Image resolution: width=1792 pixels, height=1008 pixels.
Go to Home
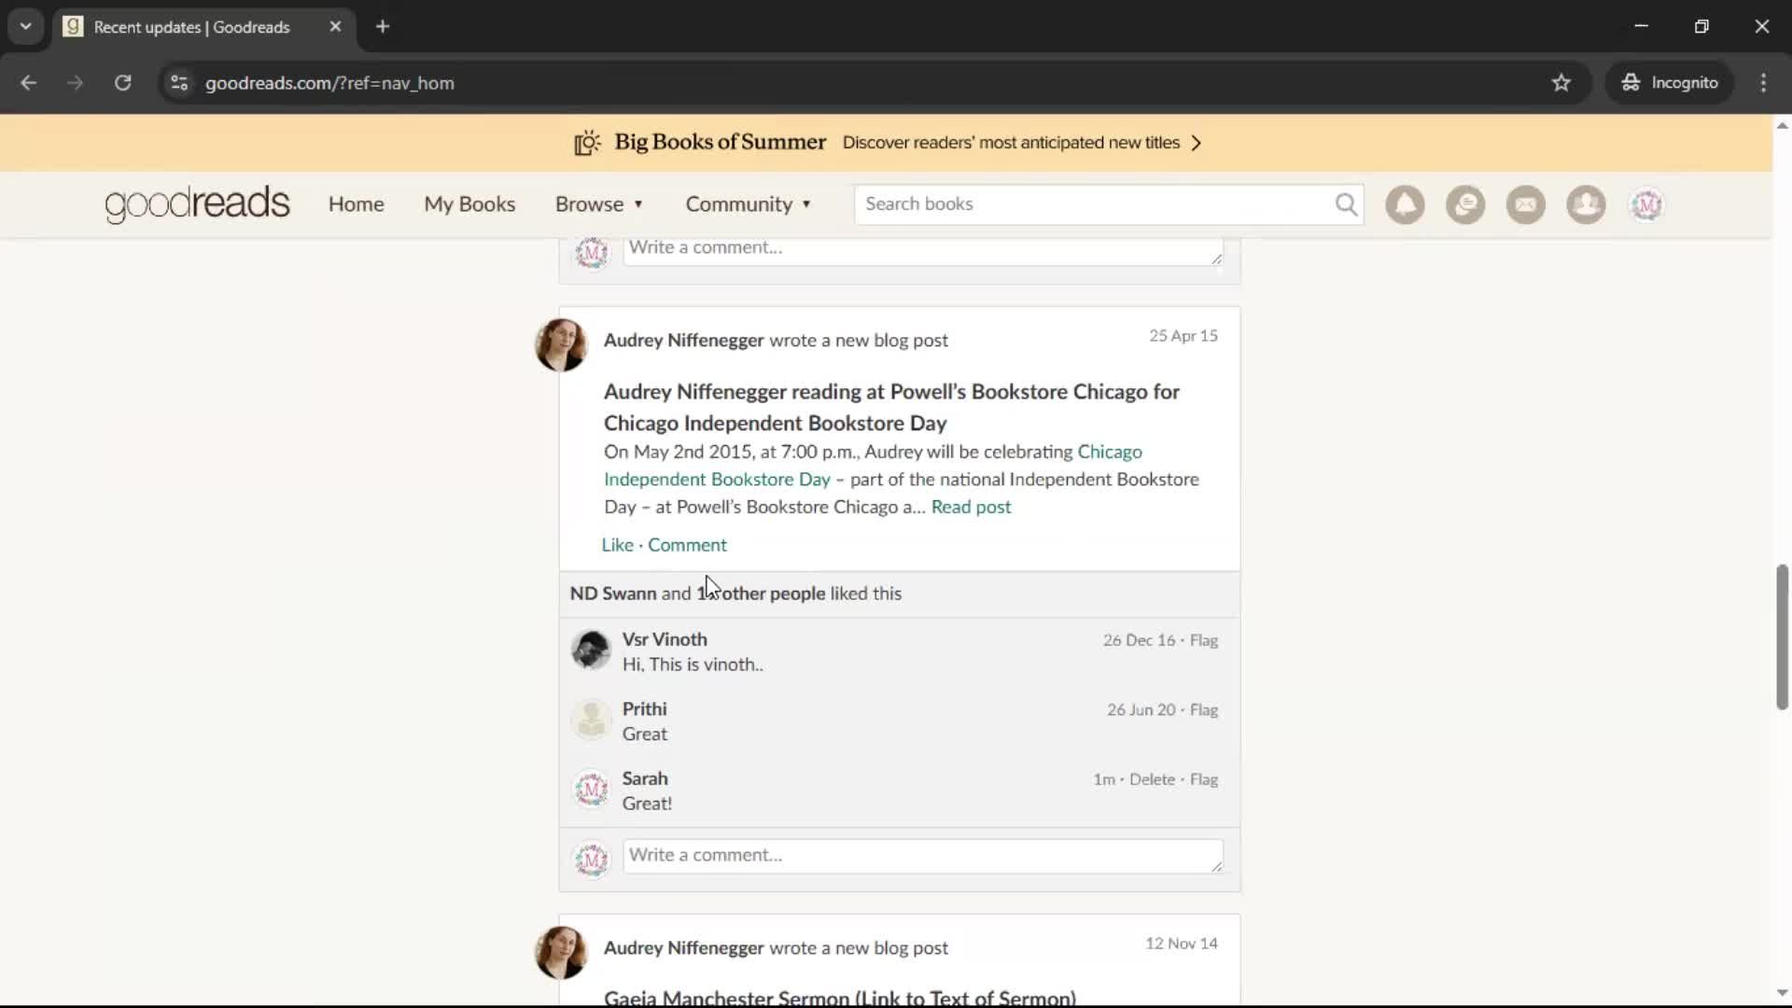tap(356, 204)
